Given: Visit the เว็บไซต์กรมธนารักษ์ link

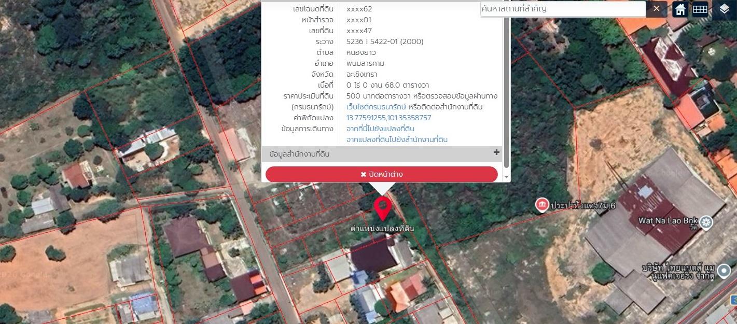Looking at the screenshot, I should pos(376,107).
